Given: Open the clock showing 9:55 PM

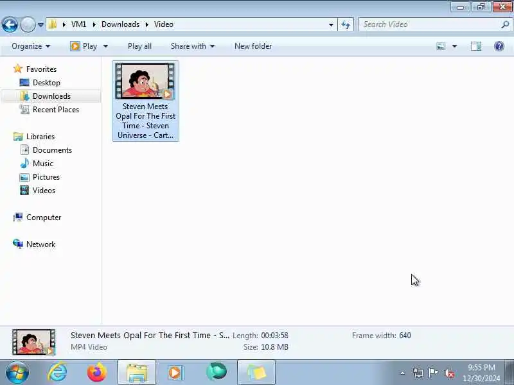Looking at the screenshot, I should [481, 373].
